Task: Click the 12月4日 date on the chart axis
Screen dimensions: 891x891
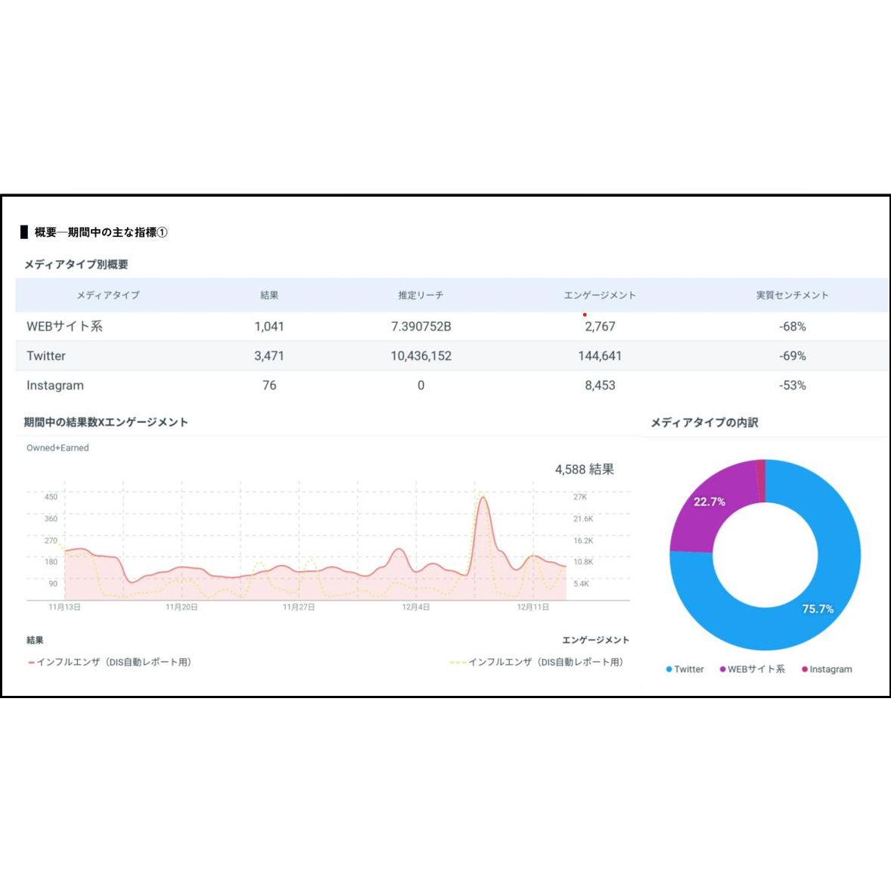Action: [x=416, y=607]
